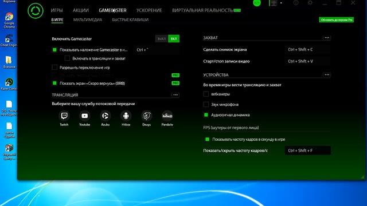Click the PRO badge above BRB row

[175, 75]
